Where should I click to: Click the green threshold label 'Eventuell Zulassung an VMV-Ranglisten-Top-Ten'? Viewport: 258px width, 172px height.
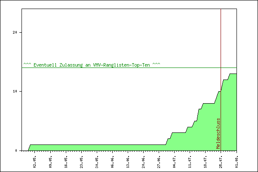pyautogui.click(x=92, y=65)
